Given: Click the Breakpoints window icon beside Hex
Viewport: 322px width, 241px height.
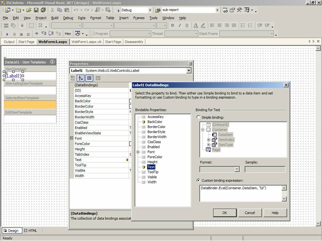Looking at the screenshot, I should coord(78,33).
